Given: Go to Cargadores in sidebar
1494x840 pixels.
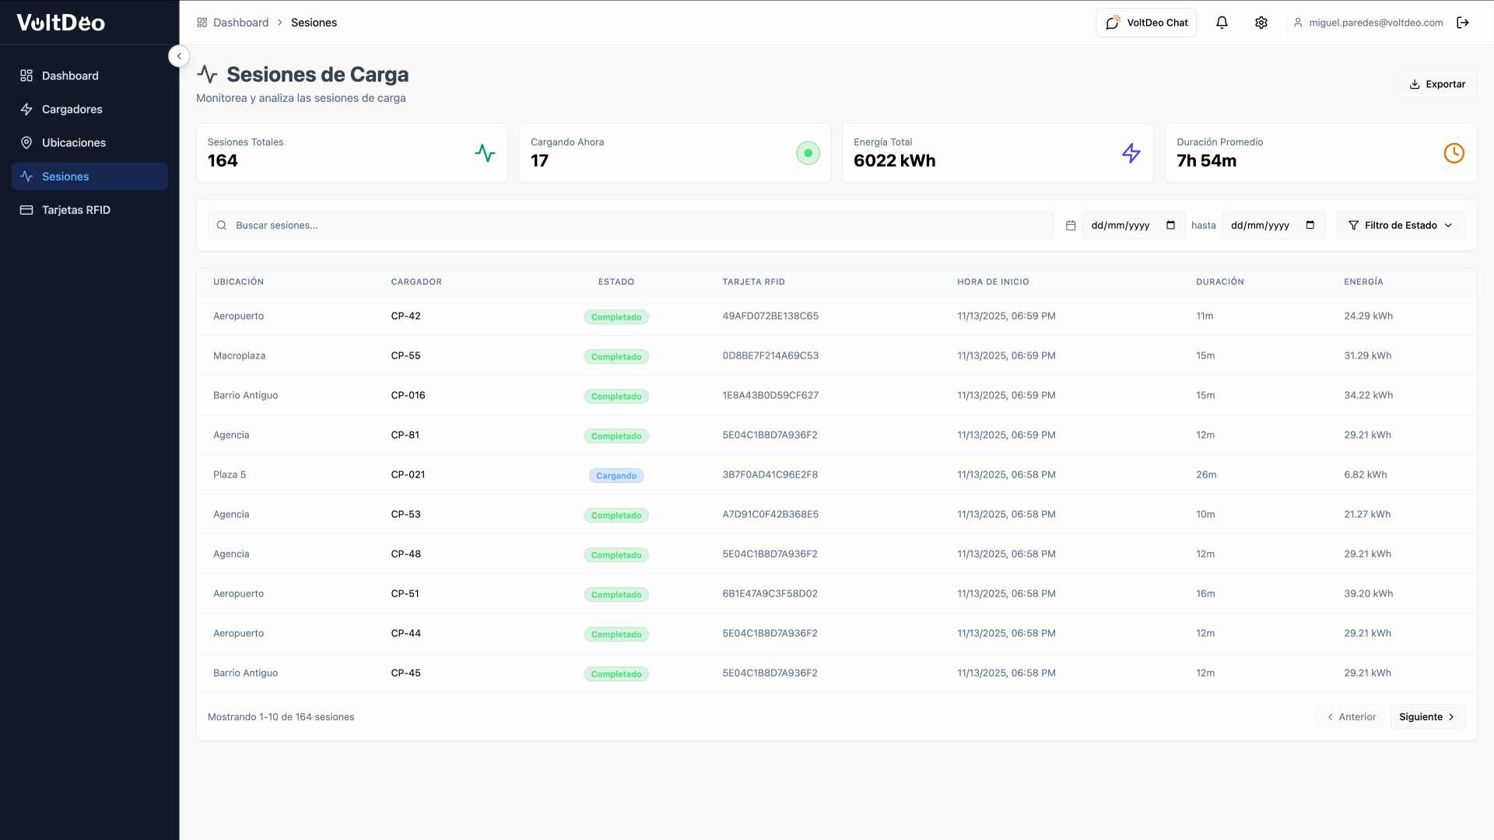Looking at the screenshot, I should (x=89, y=109).
